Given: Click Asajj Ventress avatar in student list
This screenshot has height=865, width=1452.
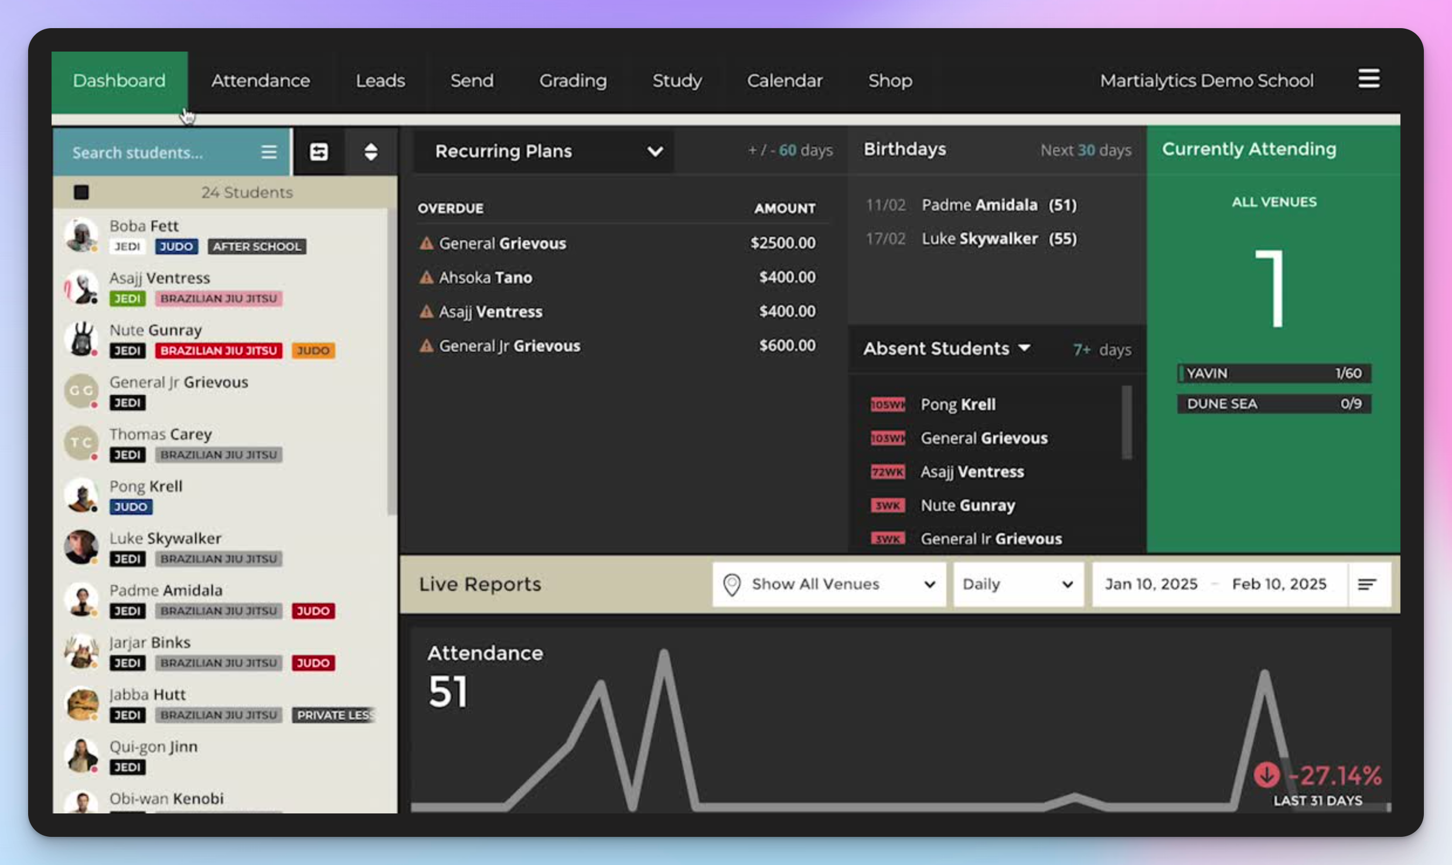Looking at the screenshot, I should pos(81,287).
